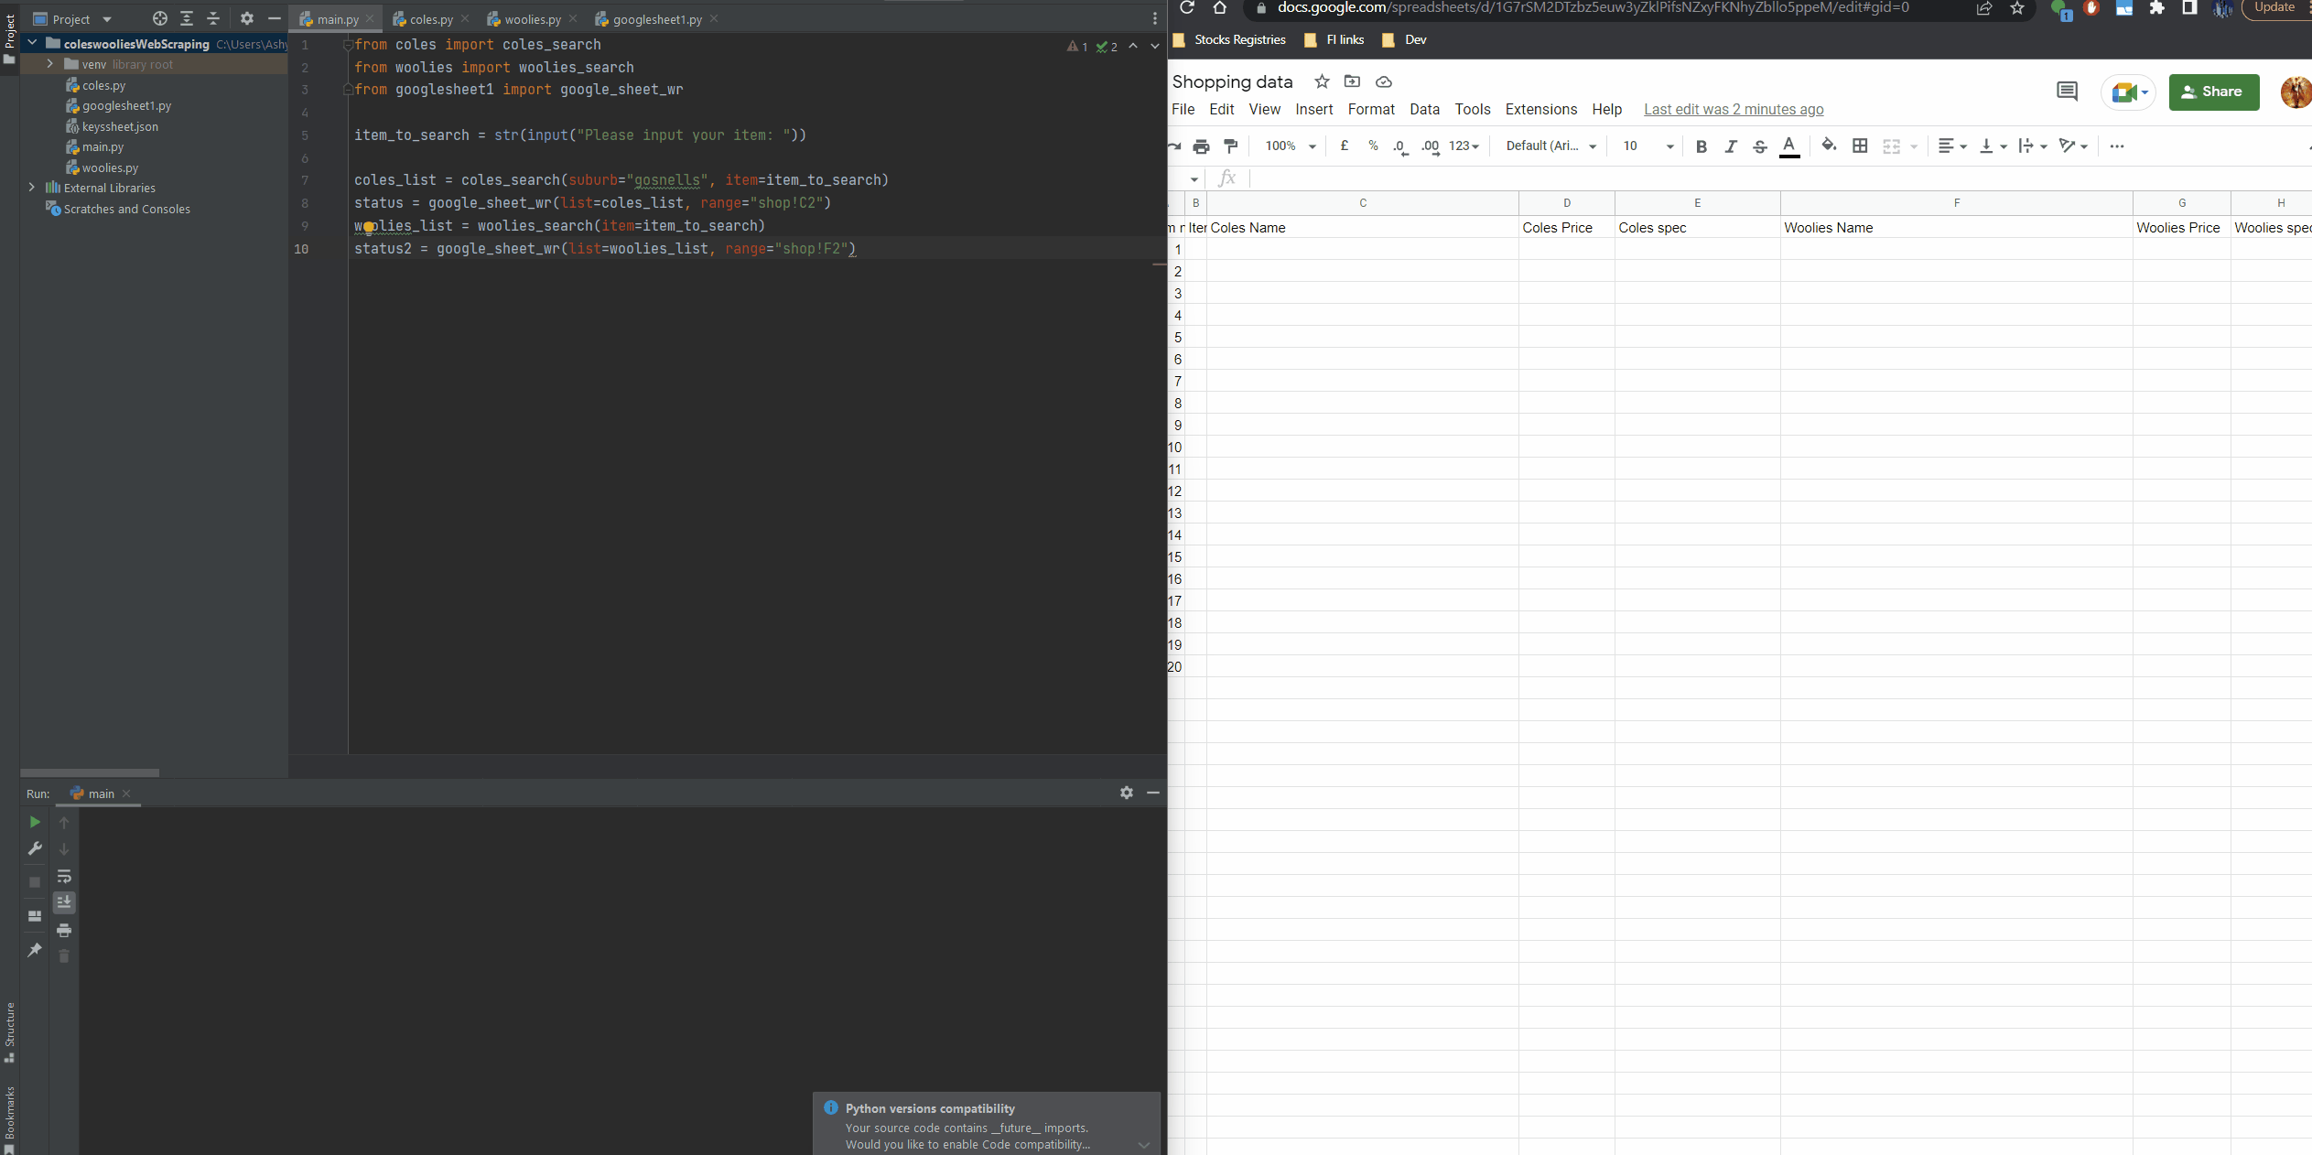Click the Update button in Chrome
The image size is (2312, 1155).
point(2276,8)
